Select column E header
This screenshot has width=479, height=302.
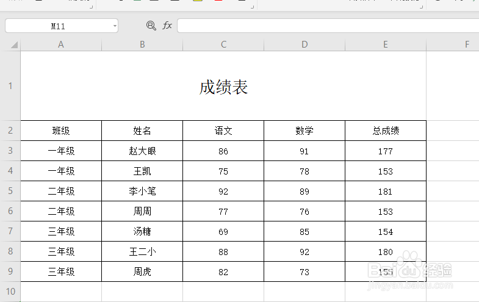click(386, 45)
